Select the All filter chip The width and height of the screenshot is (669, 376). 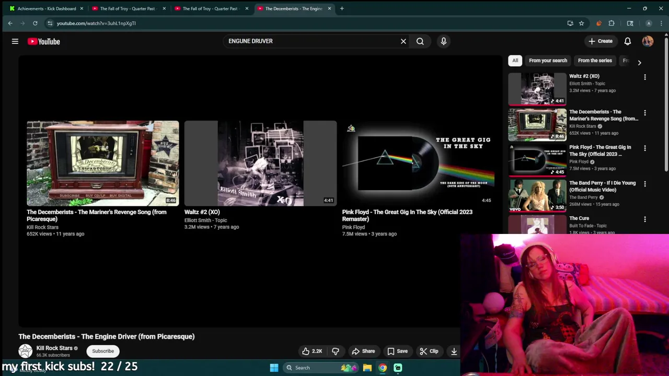(x=515, y=61)
